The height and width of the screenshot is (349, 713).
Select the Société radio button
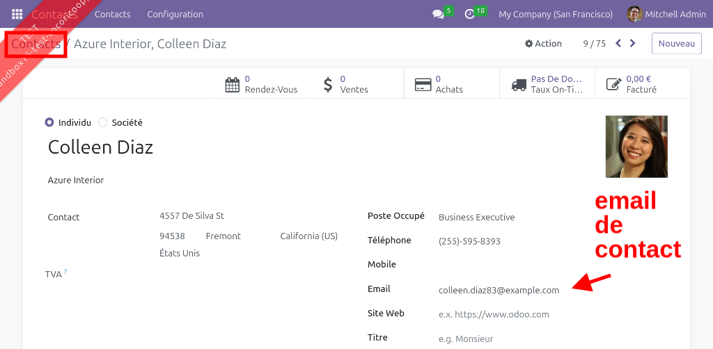click(103, 122)
